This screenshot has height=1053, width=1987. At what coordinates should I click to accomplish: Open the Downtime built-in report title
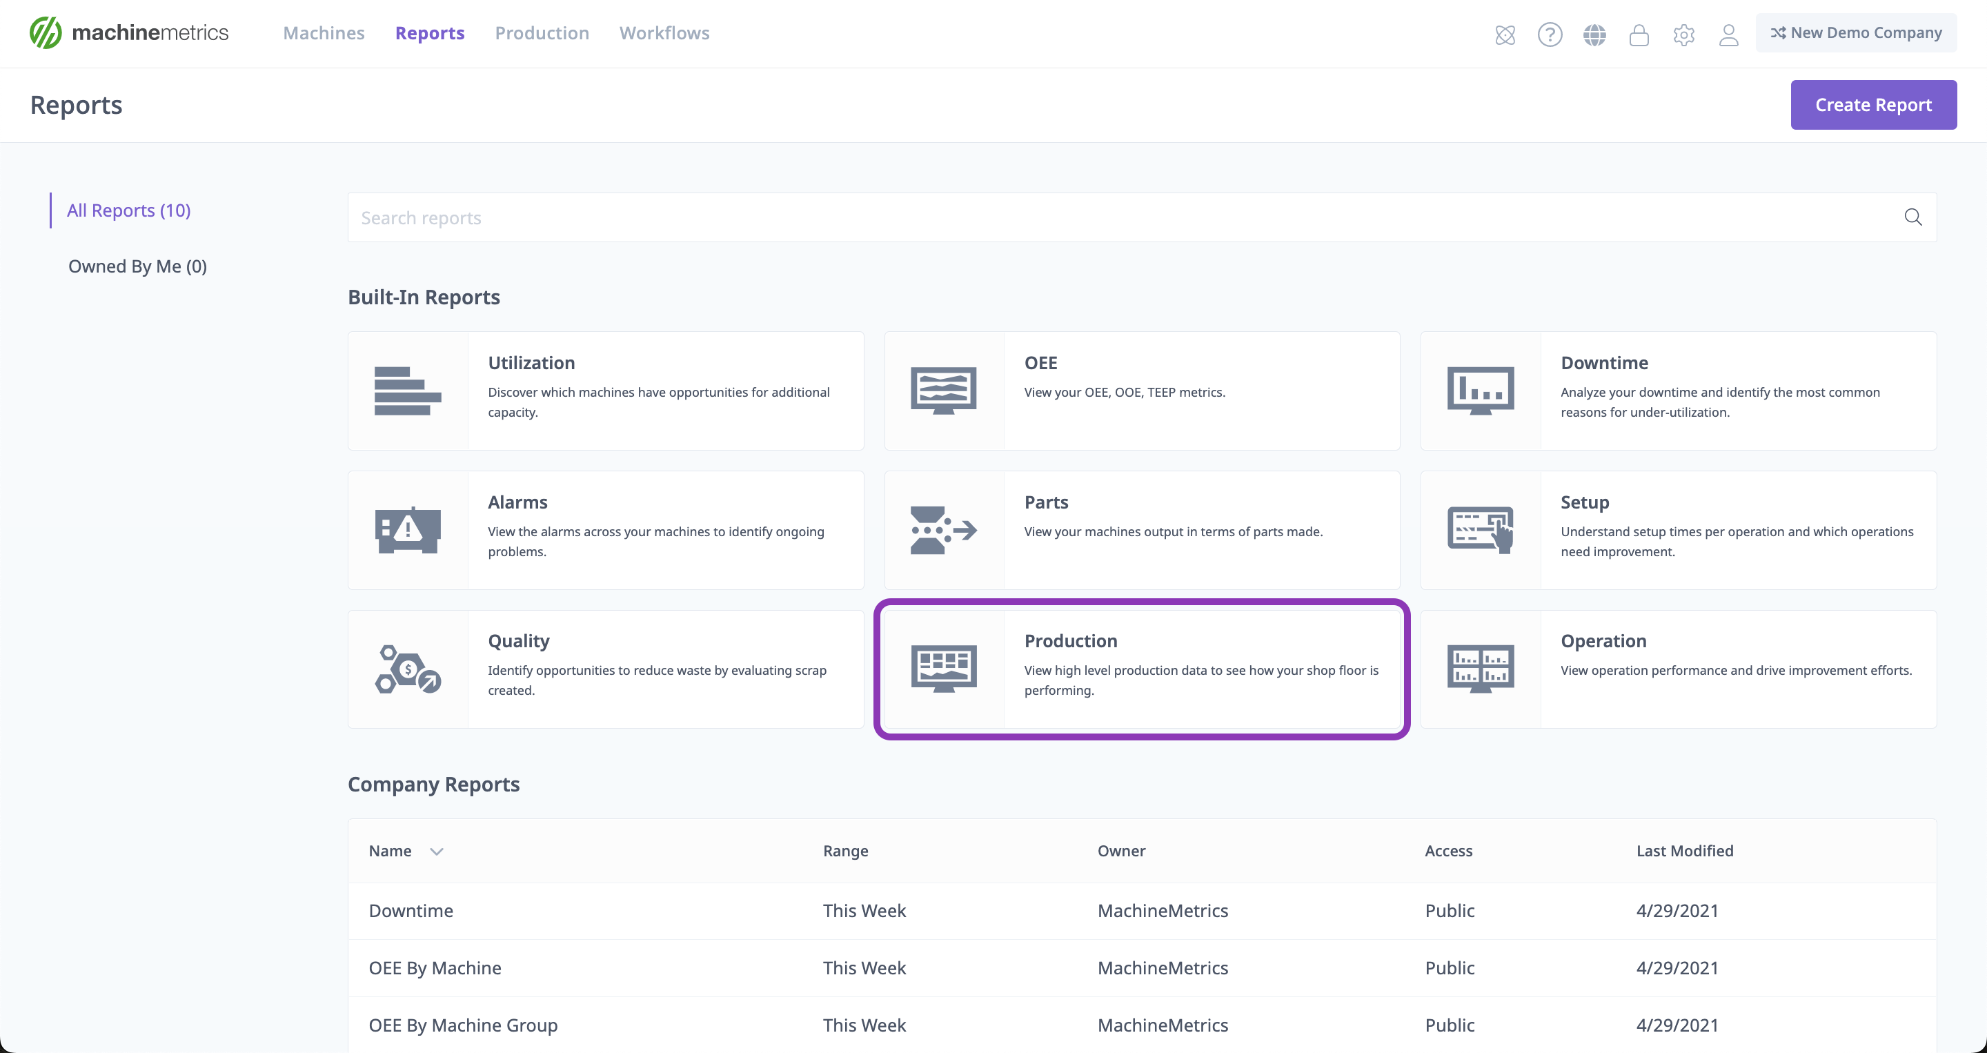1604,362
